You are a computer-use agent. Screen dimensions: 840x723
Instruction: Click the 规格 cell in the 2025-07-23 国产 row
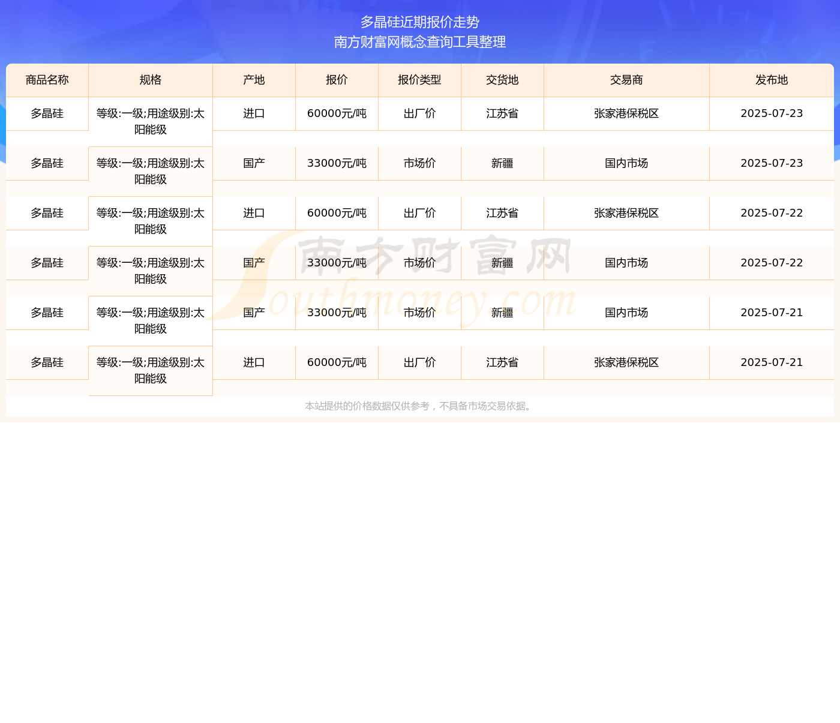(151, 172)
